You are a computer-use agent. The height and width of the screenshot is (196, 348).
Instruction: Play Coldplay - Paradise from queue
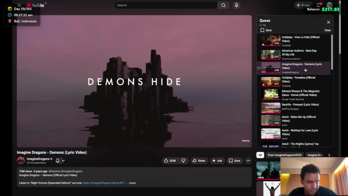pyautogui.click(x=294, y=81)
